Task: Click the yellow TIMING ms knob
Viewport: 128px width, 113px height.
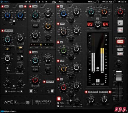Action: pyautogui.click(x=48, y=26)
